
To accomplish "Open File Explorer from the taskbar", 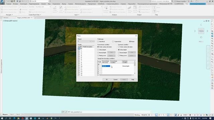I will 18,118.
